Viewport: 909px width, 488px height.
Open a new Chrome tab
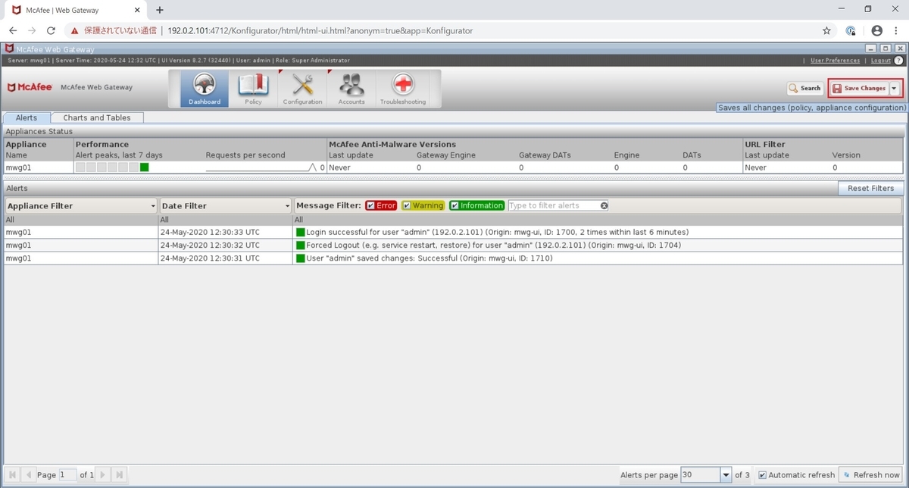tap(160, 10)
